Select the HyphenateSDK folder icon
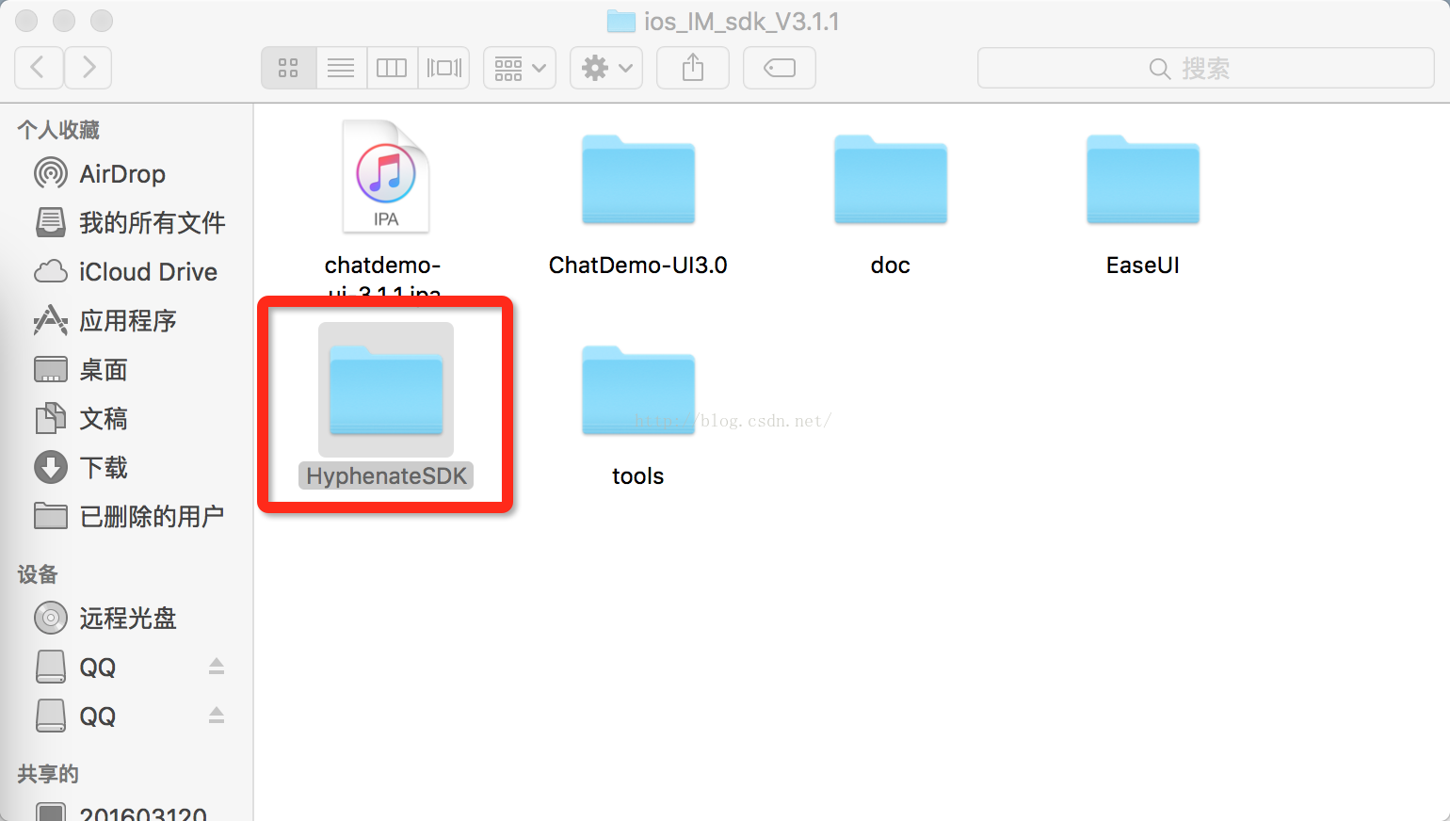 coord(386,390)
